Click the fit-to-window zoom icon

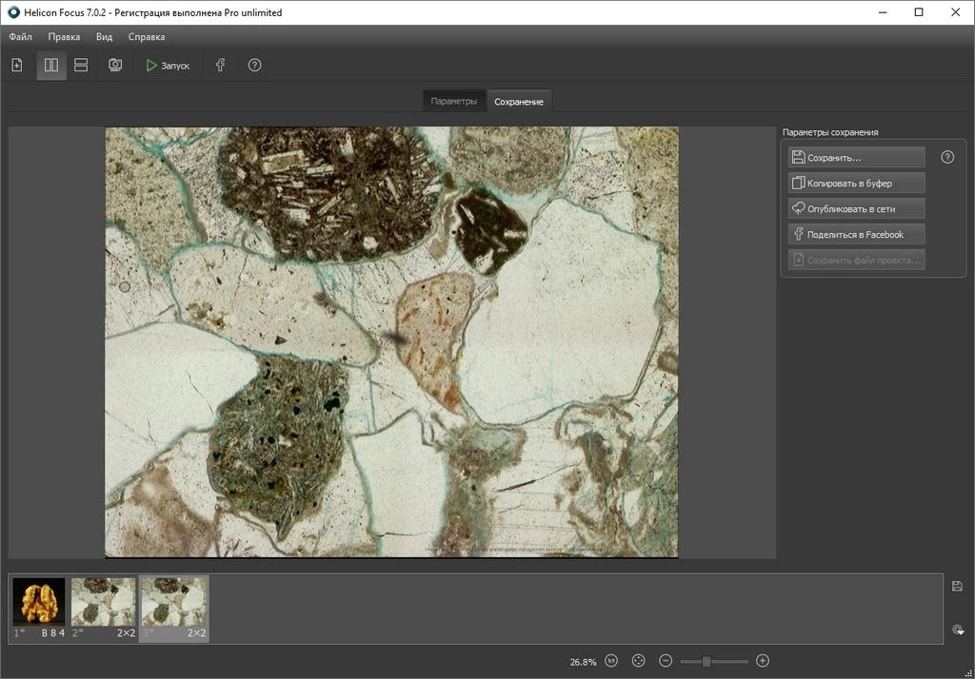coord(639,661)
